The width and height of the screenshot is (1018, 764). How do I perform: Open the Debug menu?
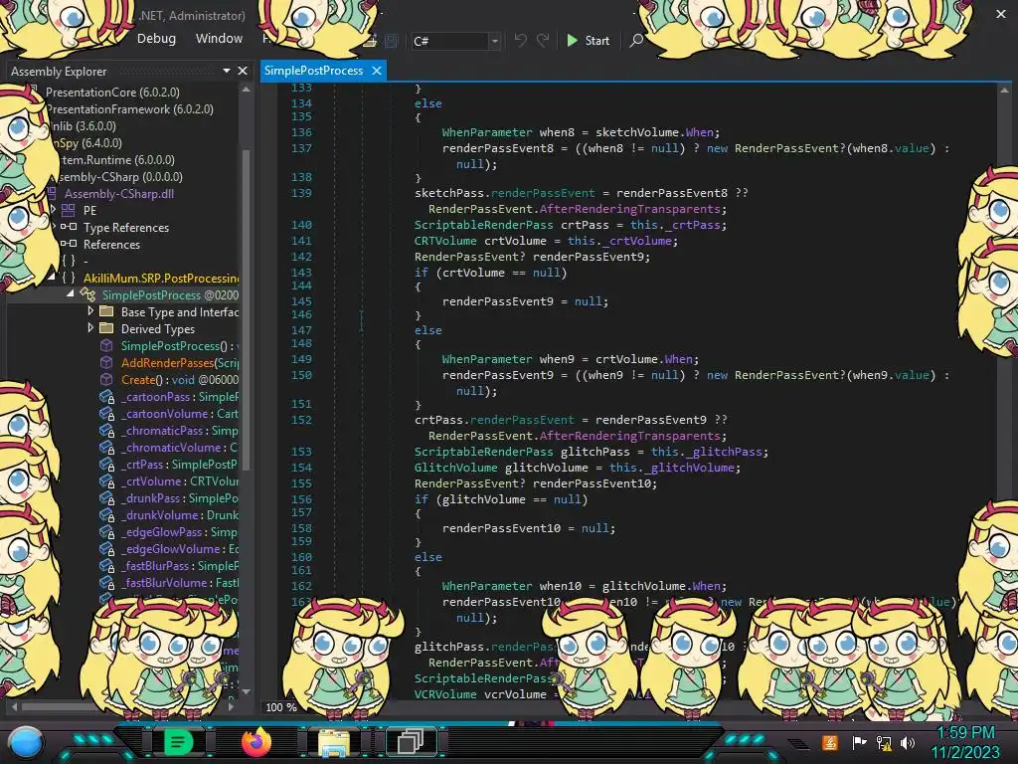tap(156, 39)
